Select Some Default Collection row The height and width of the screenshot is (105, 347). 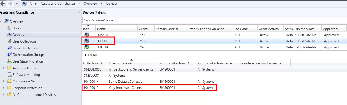(x=214, y=82)
